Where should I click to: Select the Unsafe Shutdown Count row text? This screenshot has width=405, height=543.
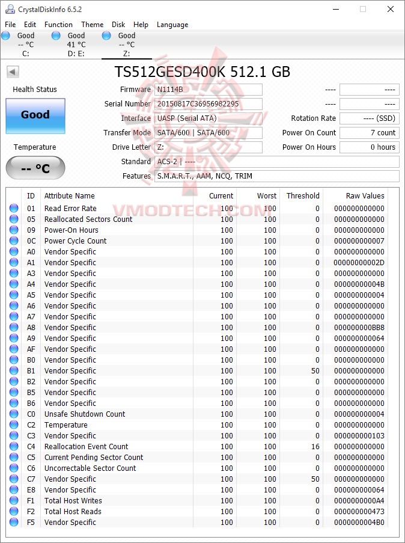pos(85,414)
